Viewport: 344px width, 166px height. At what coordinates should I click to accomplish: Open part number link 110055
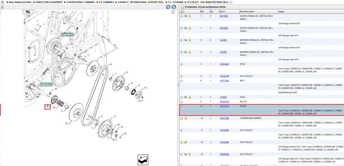223,97
